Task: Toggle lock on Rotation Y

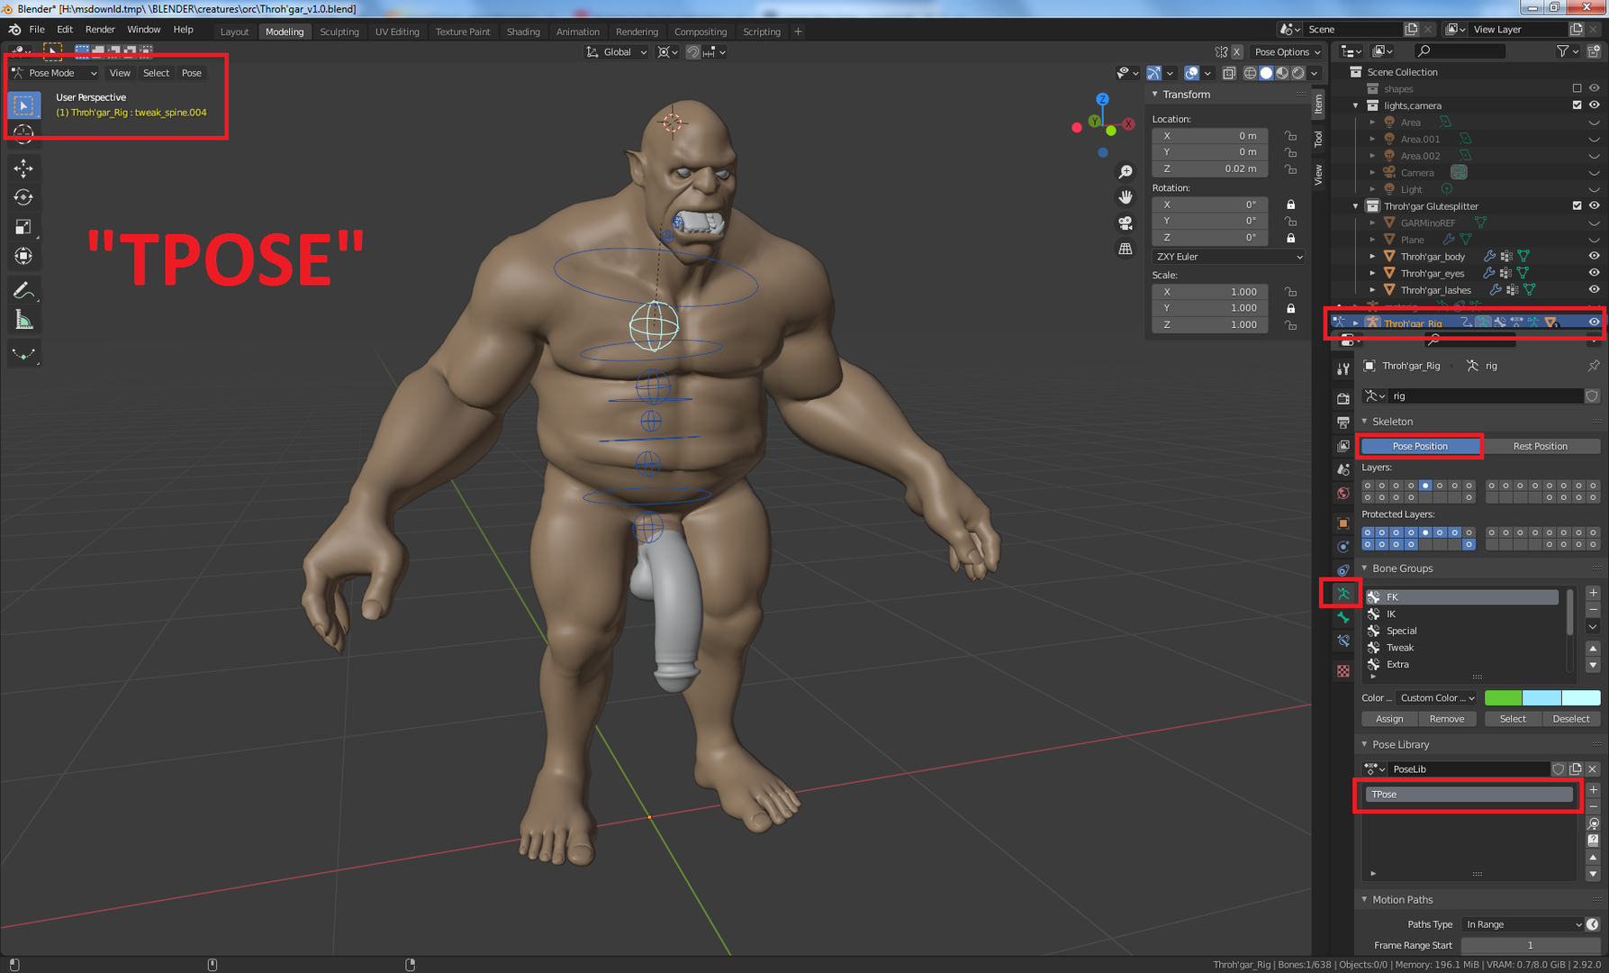Action: pyautogui.click(x=1291, y=221)
